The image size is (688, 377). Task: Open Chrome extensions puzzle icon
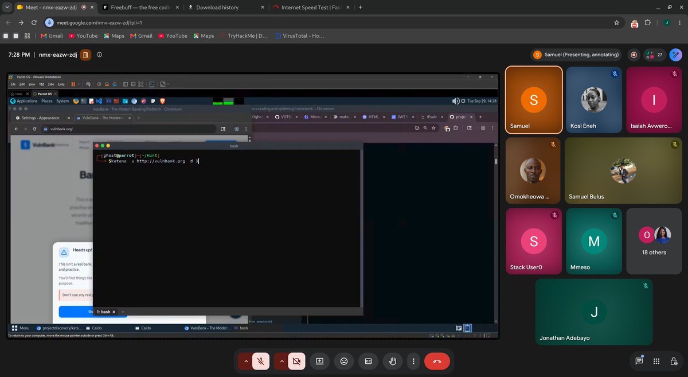pyautogui.click(x=648, y=22)
